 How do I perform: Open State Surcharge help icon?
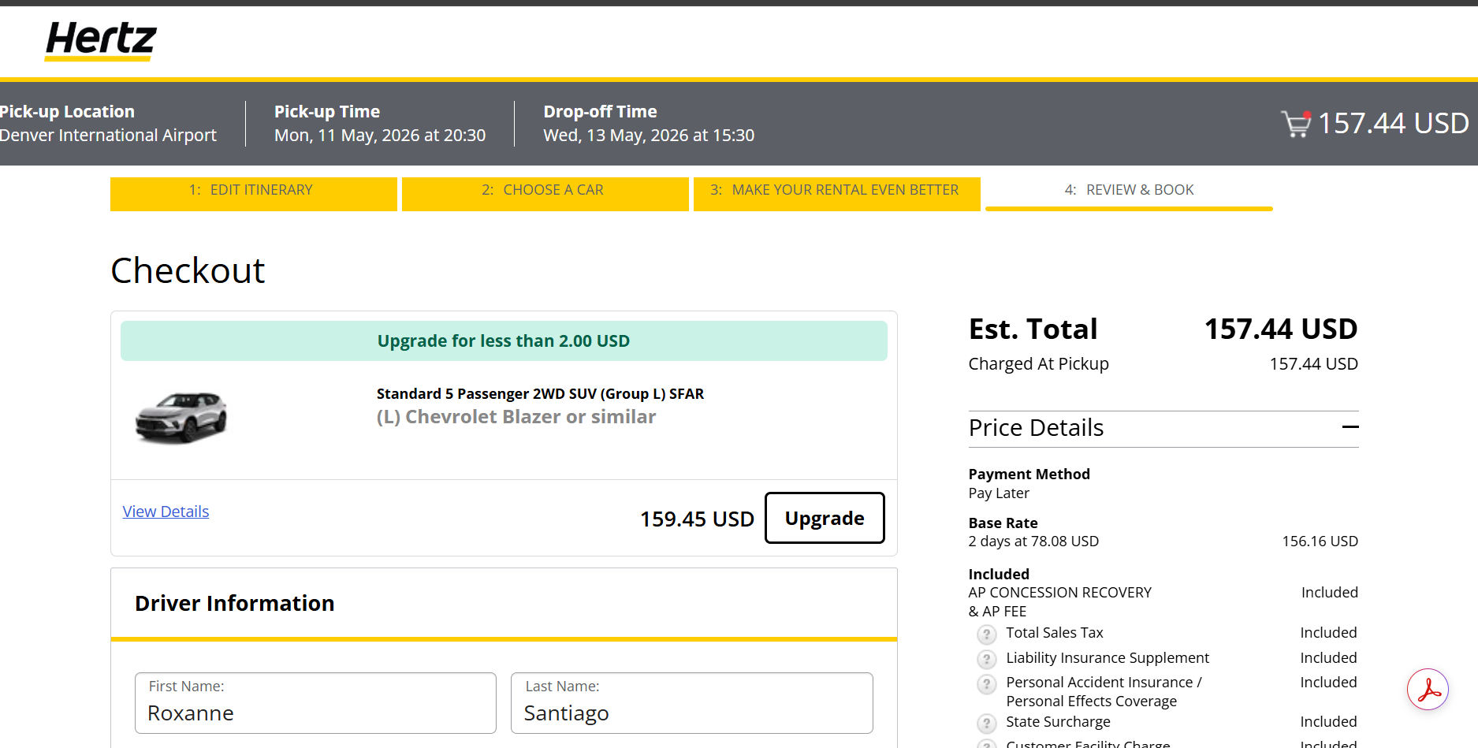click(986, 723)
